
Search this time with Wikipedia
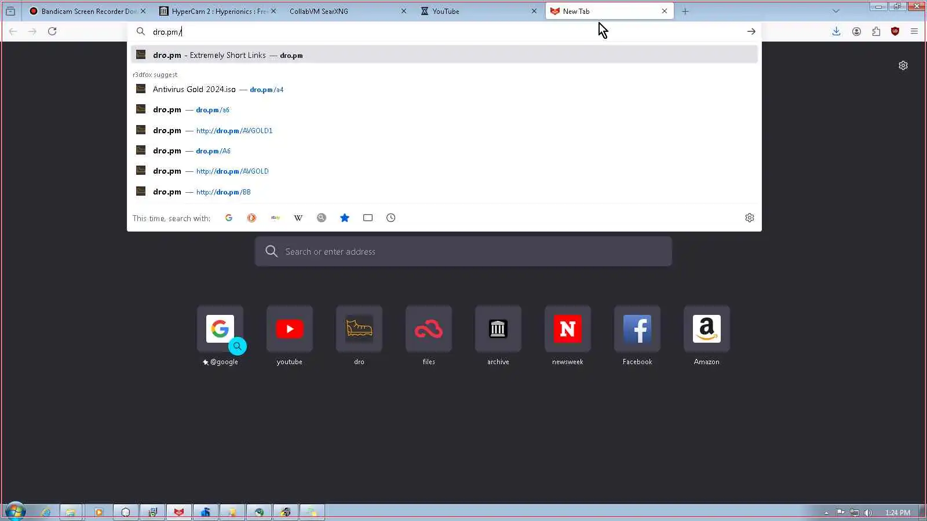298,218
